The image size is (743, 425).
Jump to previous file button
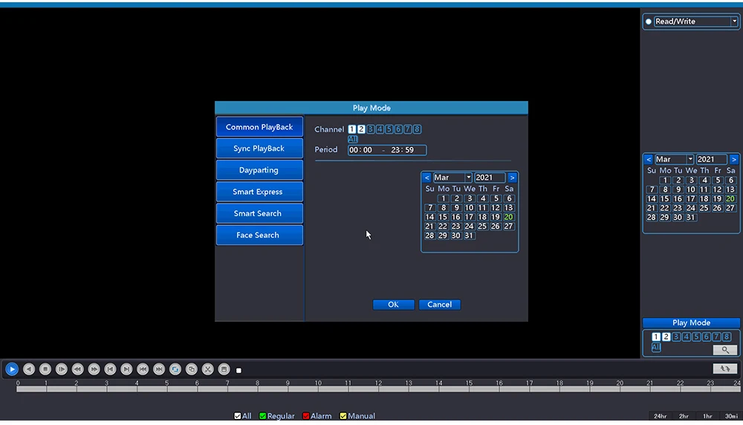[143, 369]
